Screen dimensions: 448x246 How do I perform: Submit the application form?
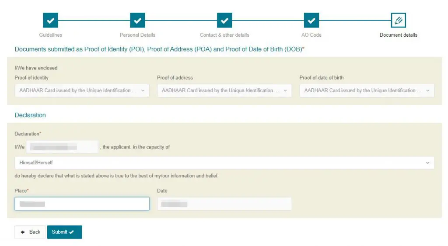coord(65,232)
